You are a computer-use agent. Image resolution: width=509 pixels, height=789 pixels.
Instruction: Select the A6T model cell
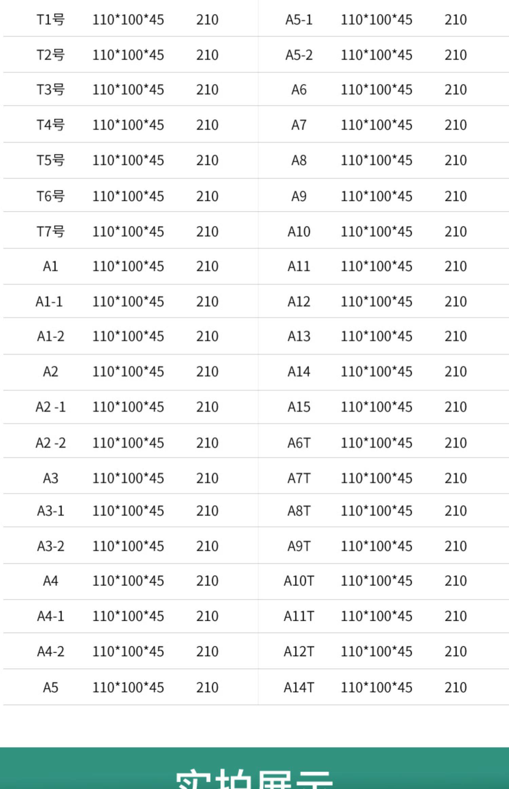pyautogui.click(x=299, y=443)
